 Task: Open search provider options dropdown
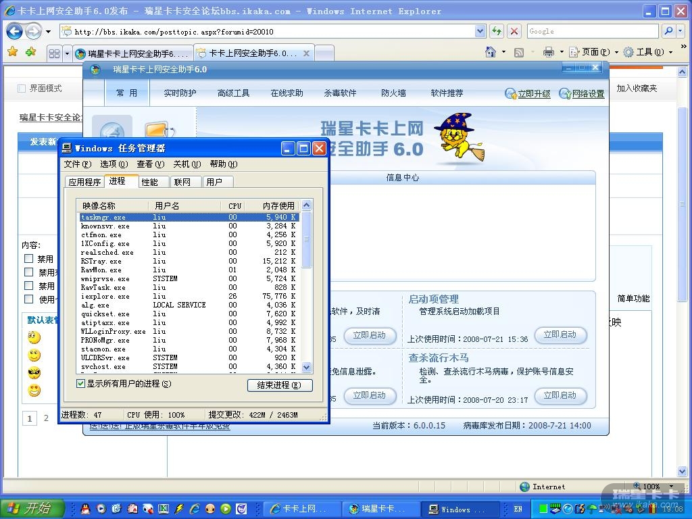pyautogui.click(x=680, y=31)
